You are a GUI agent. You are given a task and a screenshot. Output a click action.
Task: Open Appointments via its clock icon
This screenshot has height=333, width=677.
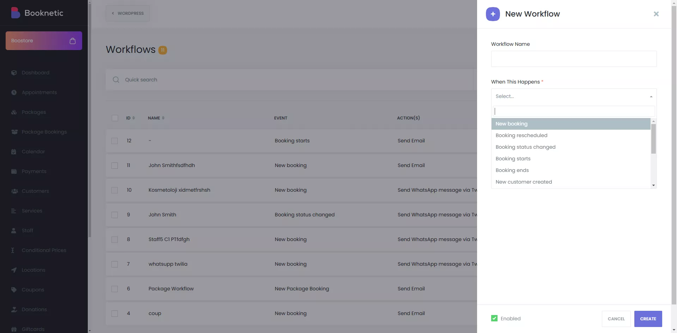[x=14, y=92]
